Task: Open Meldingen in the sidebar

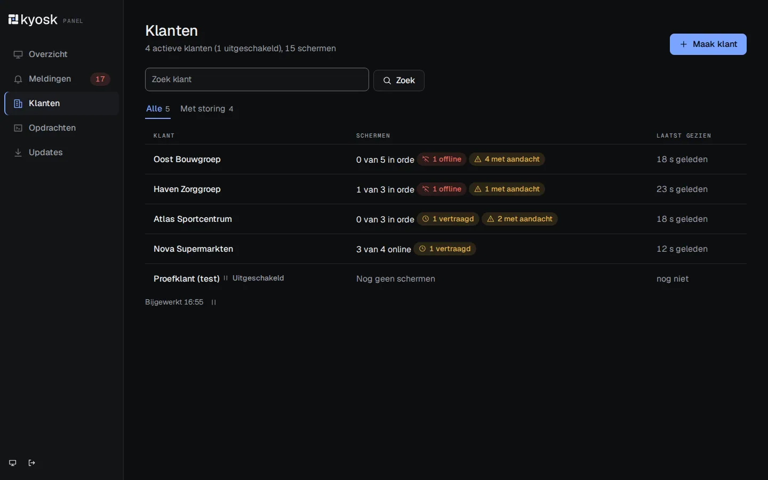Action: click(x=62, y=79)
